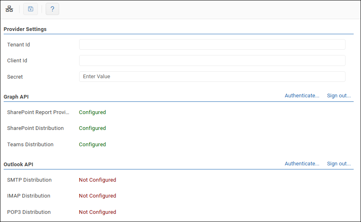
Task: Click the Teams Distribution label
Action: coord(30,145)
